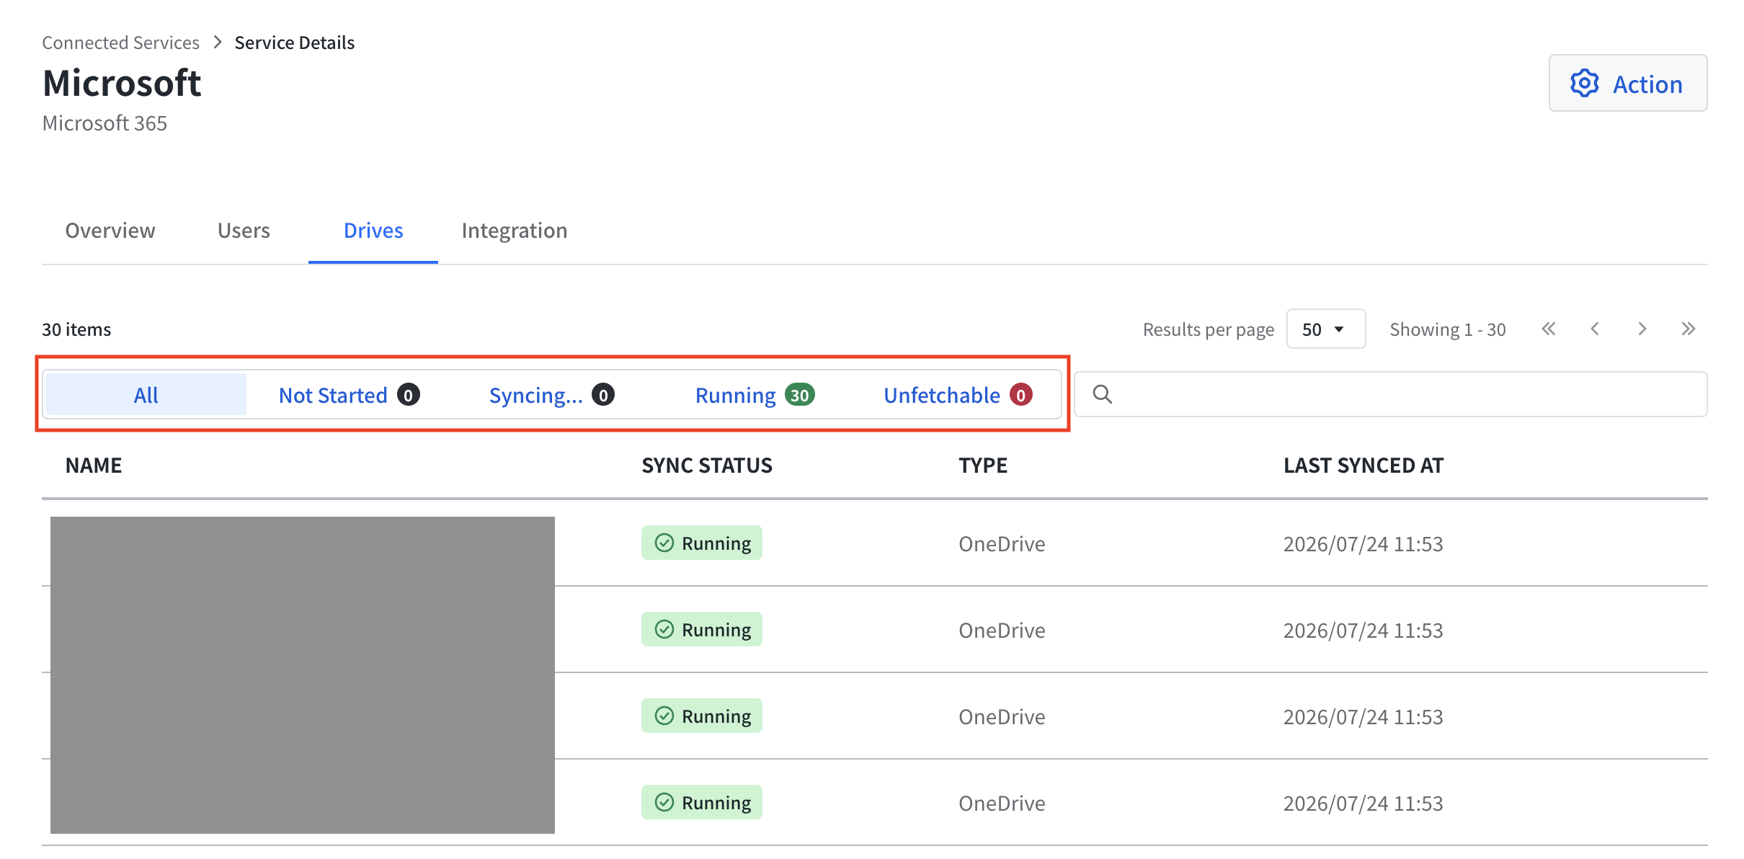
Task: Click the breadcrumb chevron separator
Action: tap(218, 43)
